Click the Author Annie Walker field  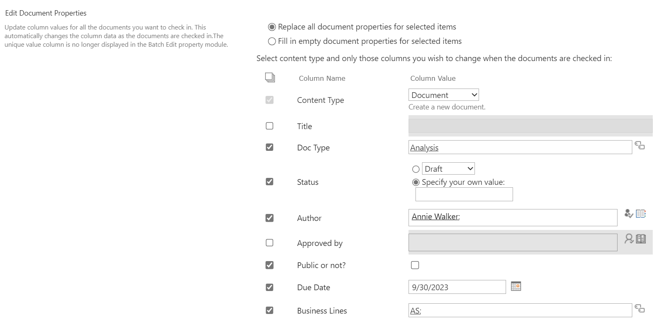tap(513, 218)
